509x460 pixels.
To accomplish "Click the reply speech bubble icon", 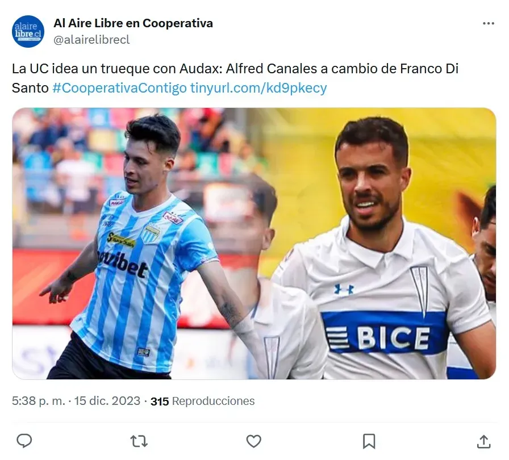I will [x=24, y=441].
